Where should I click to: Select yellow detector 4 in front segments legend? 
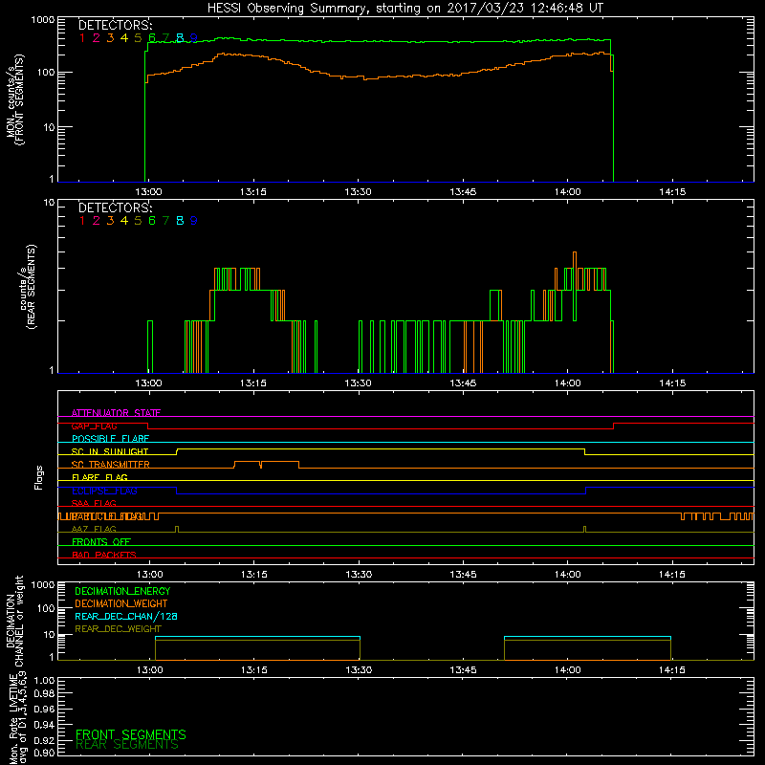click(x=124, y=38)
